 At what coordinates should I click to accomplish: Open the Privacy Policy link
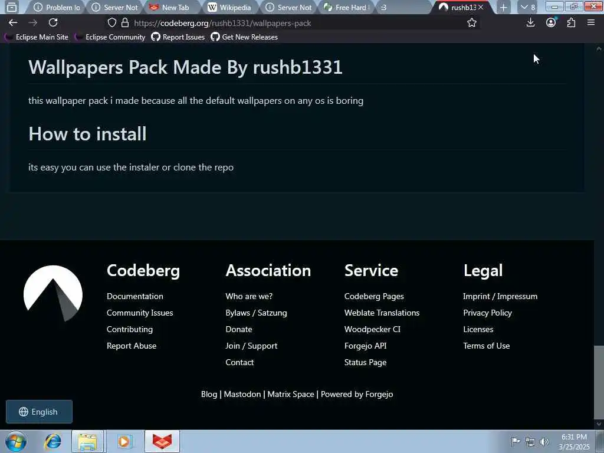[x=487, y=313]
